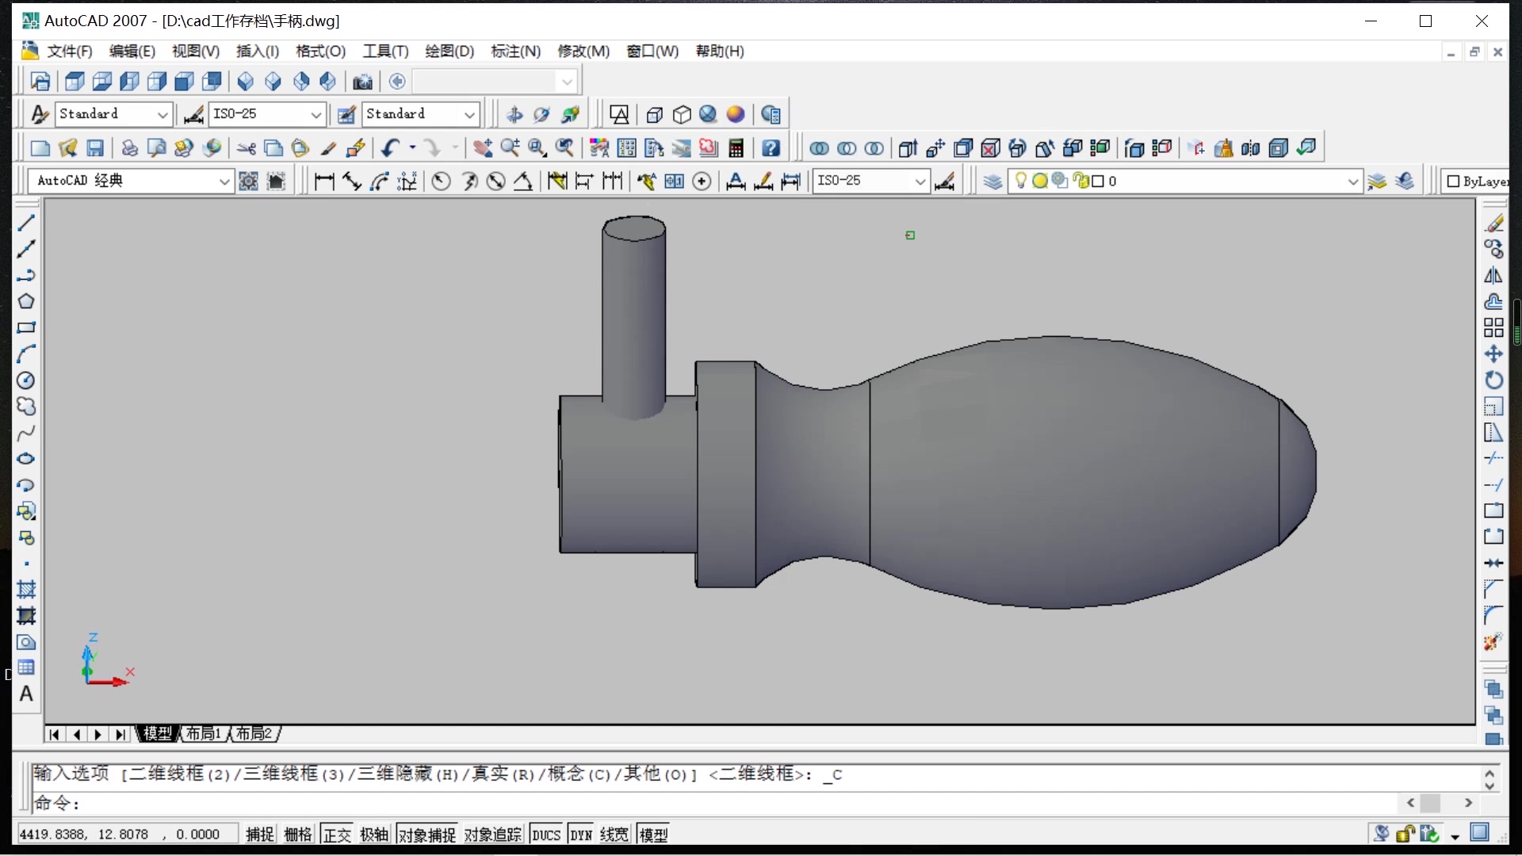Select the Line draw tool

pyautogui.click(x=26, y=224)
